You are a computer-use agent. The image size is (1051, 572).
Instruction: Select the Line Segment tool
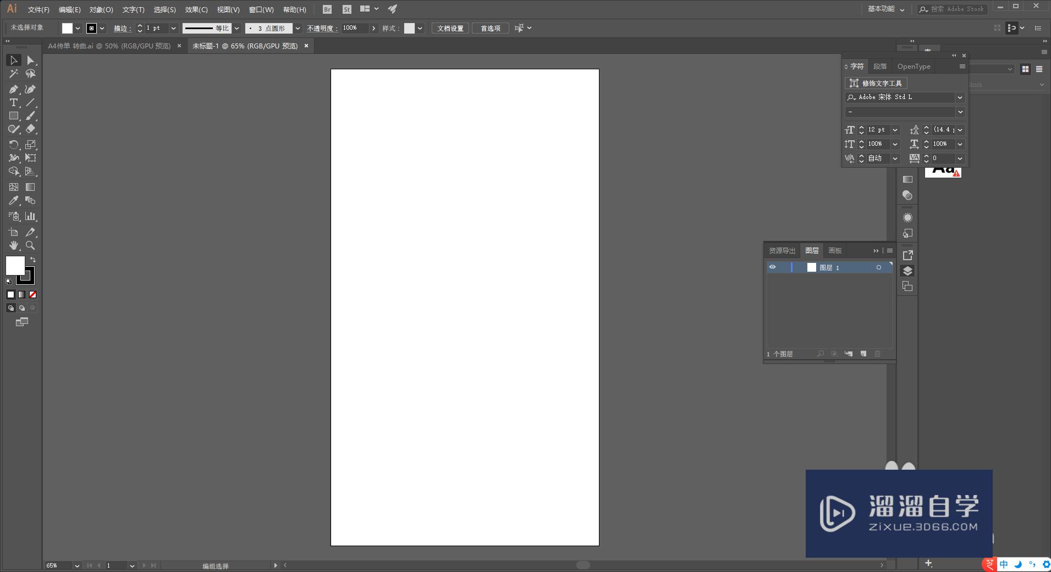click(31, 103)
